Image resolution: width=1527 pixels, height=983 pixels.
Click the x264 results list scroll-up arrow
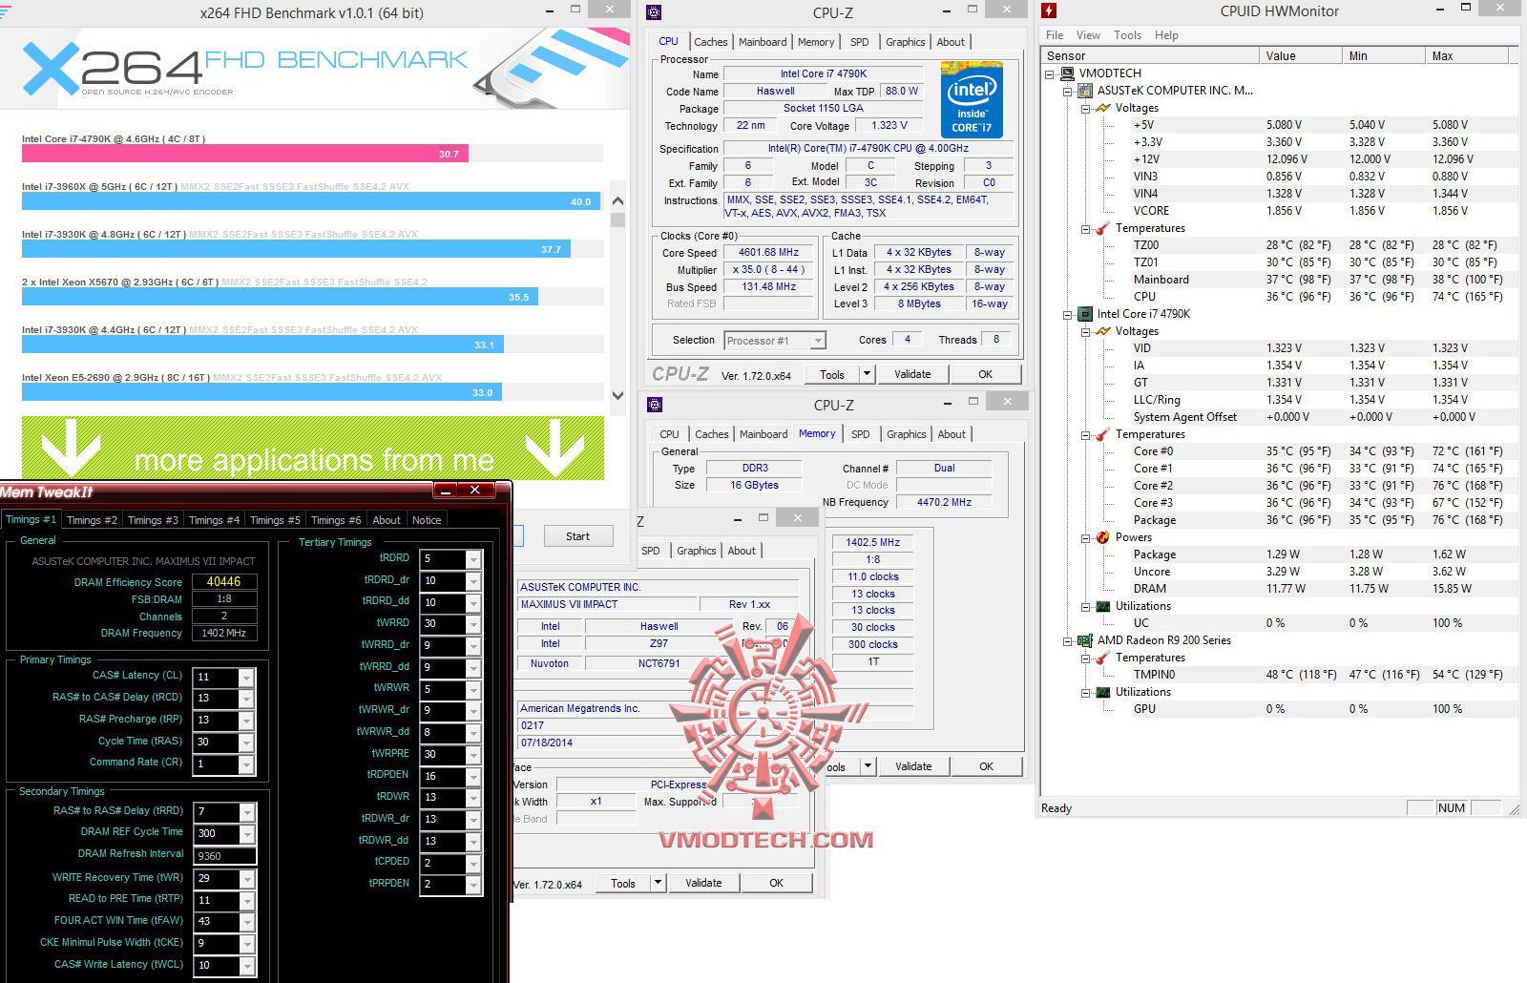tap(617, 201)
